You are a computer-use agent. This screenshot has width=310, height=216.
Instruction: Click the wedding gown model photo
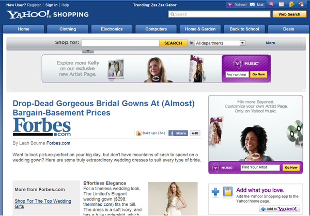click(173, 198)
